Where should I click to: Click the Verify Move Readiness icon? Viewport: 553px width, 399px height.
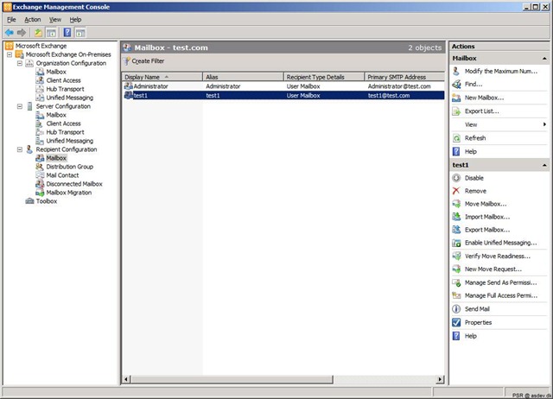[x=456, y=256]
